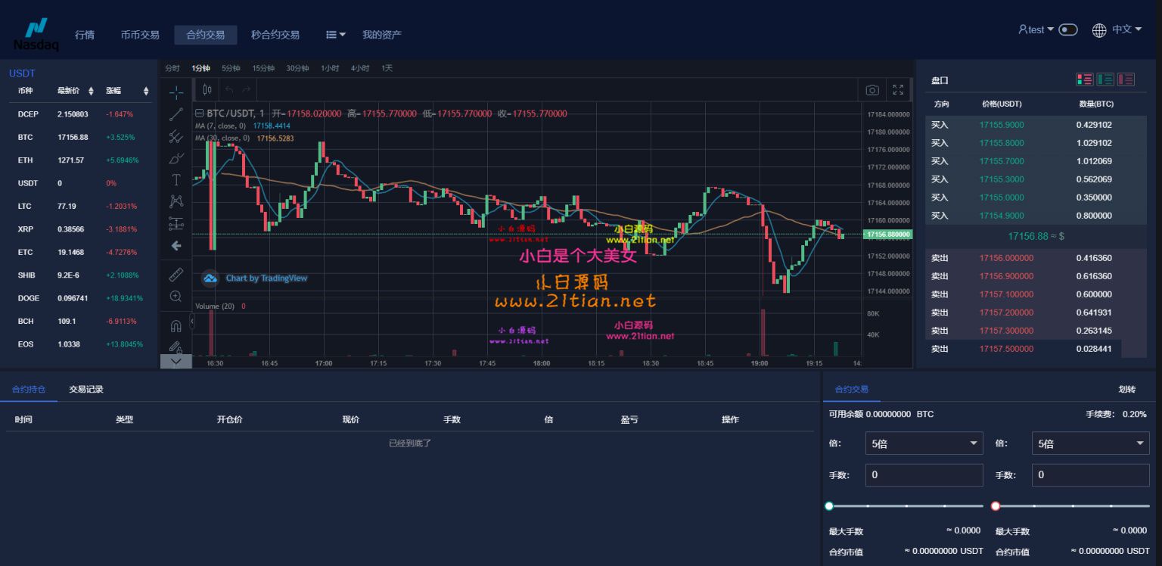The height and width of the screenshot is (566, 1162).
Task: Choose the text annotation tool
Action: click(176, 180)
